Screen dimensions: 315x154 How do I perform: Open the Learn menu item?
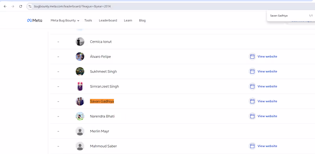pyautogui.click(x=128, y=21)
